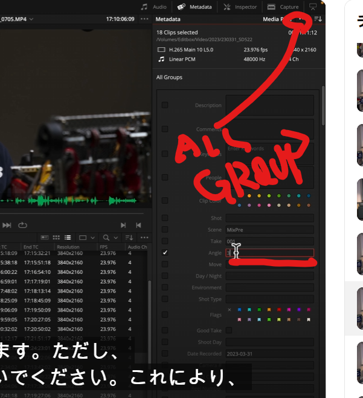363x398 pixels.
Task: Open the Capture panel tab
Action: tap(283, 7)
